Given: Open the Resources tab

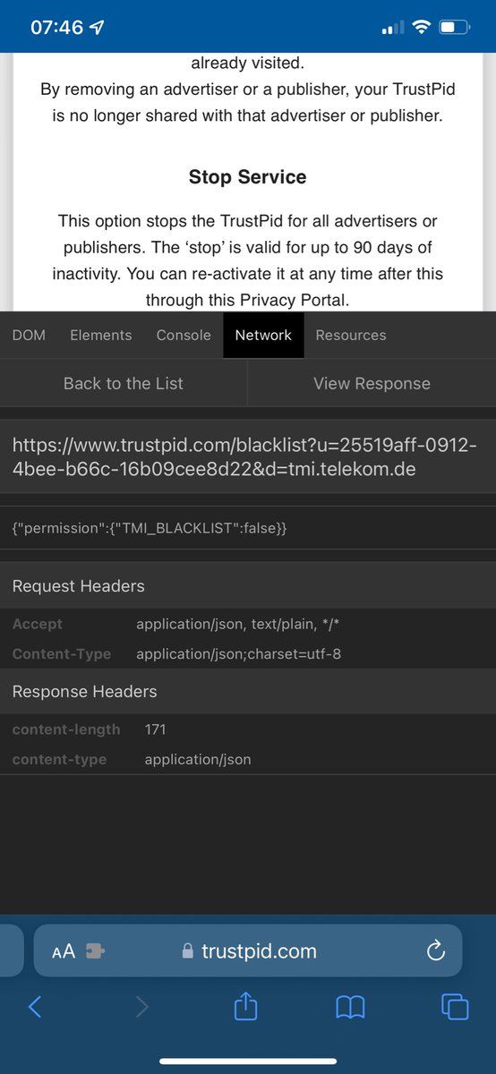Looking at the screenshot, I should click(351, 335).
